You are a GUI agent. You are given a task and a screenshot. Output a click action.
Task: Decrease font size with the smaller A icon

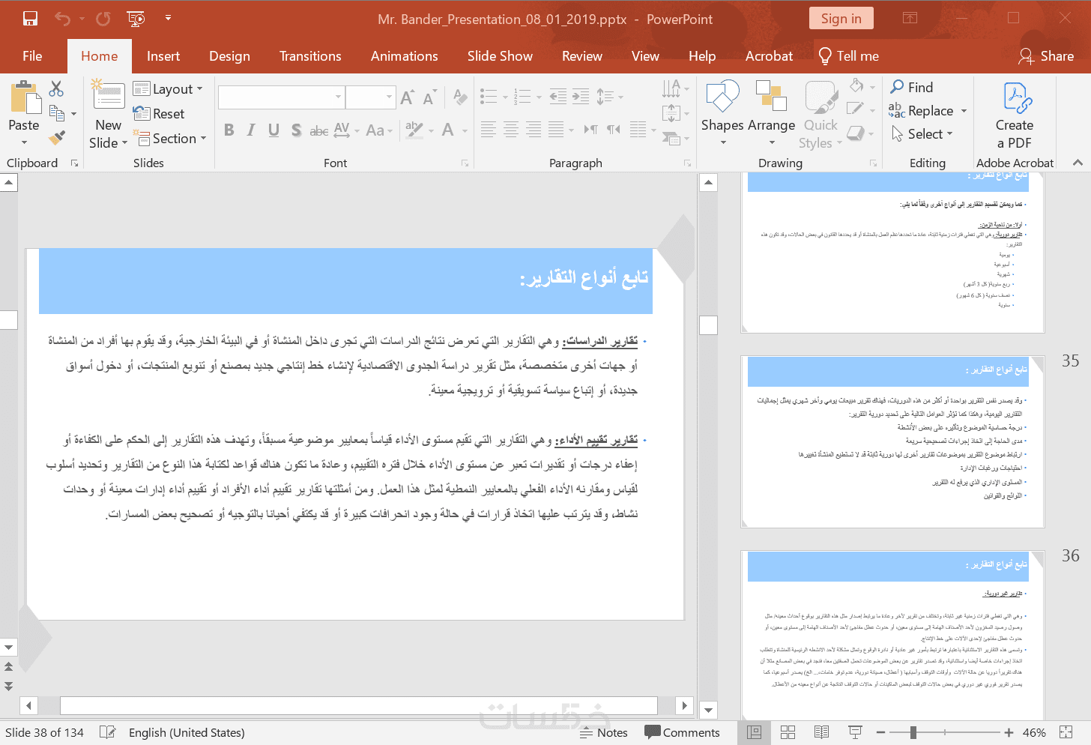429,97
